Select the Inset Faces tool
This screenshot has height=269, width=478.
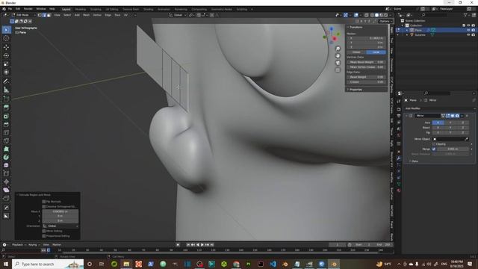point(6,116)
